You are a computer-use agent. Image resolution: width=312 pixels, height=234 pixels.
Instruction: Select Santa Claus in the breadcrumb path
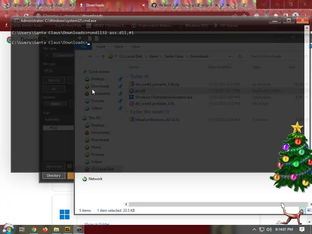click(x=174, y=56)
